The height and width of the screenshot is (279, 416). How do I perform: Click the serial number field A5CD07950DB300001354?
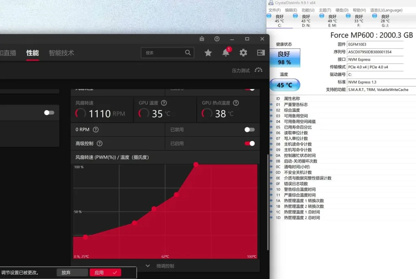coord(375,52)
